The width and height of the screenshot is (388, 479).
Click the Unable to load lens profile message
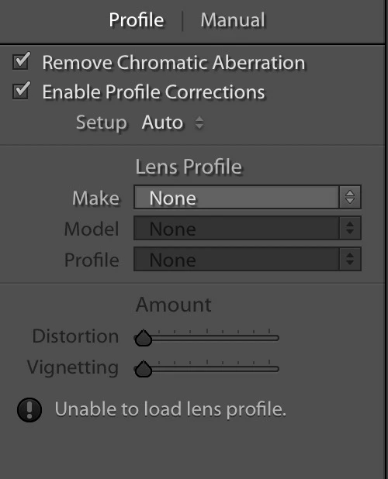coord(170,409)
